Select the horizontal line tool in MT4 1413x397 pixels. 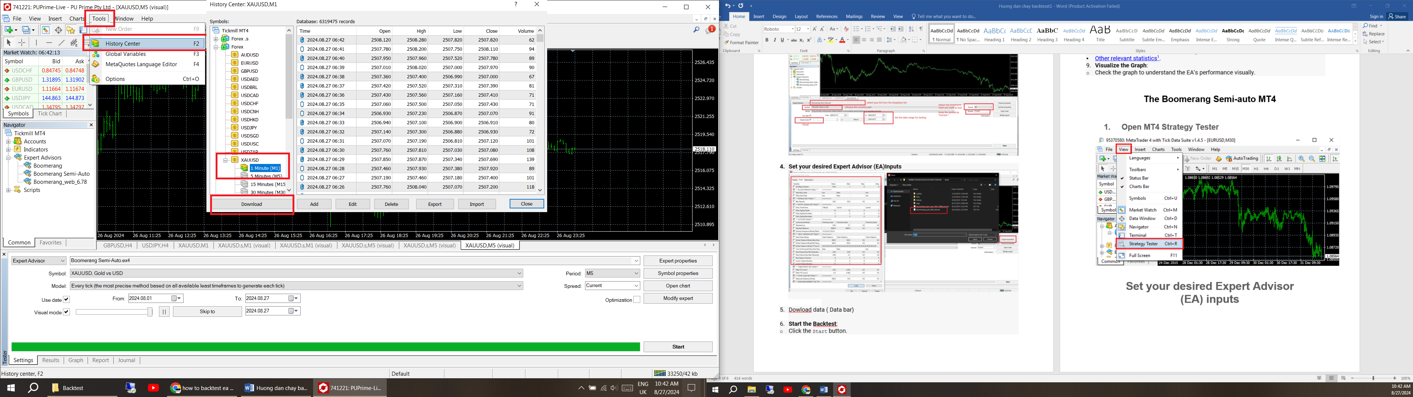(x=49, y=42)
